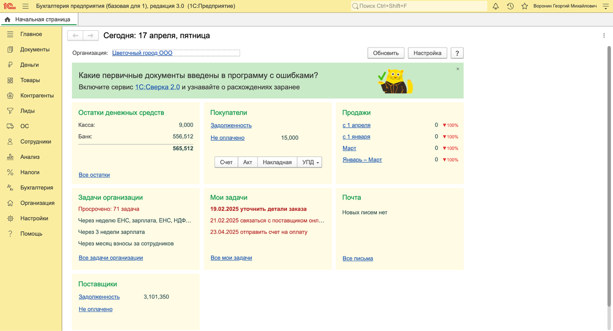Open the Контрагенты section icon

[x=10, y=96]
